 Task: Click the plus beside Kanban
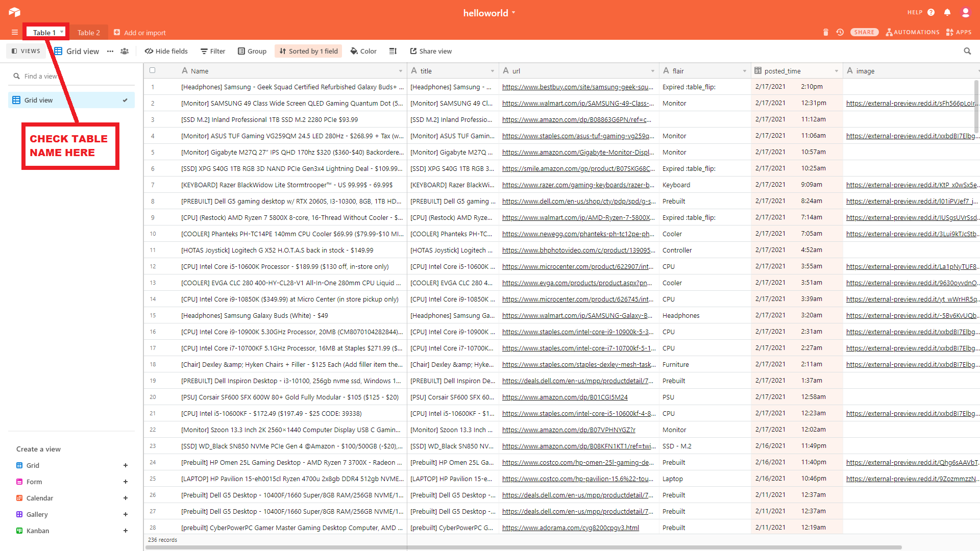[126, 531]
